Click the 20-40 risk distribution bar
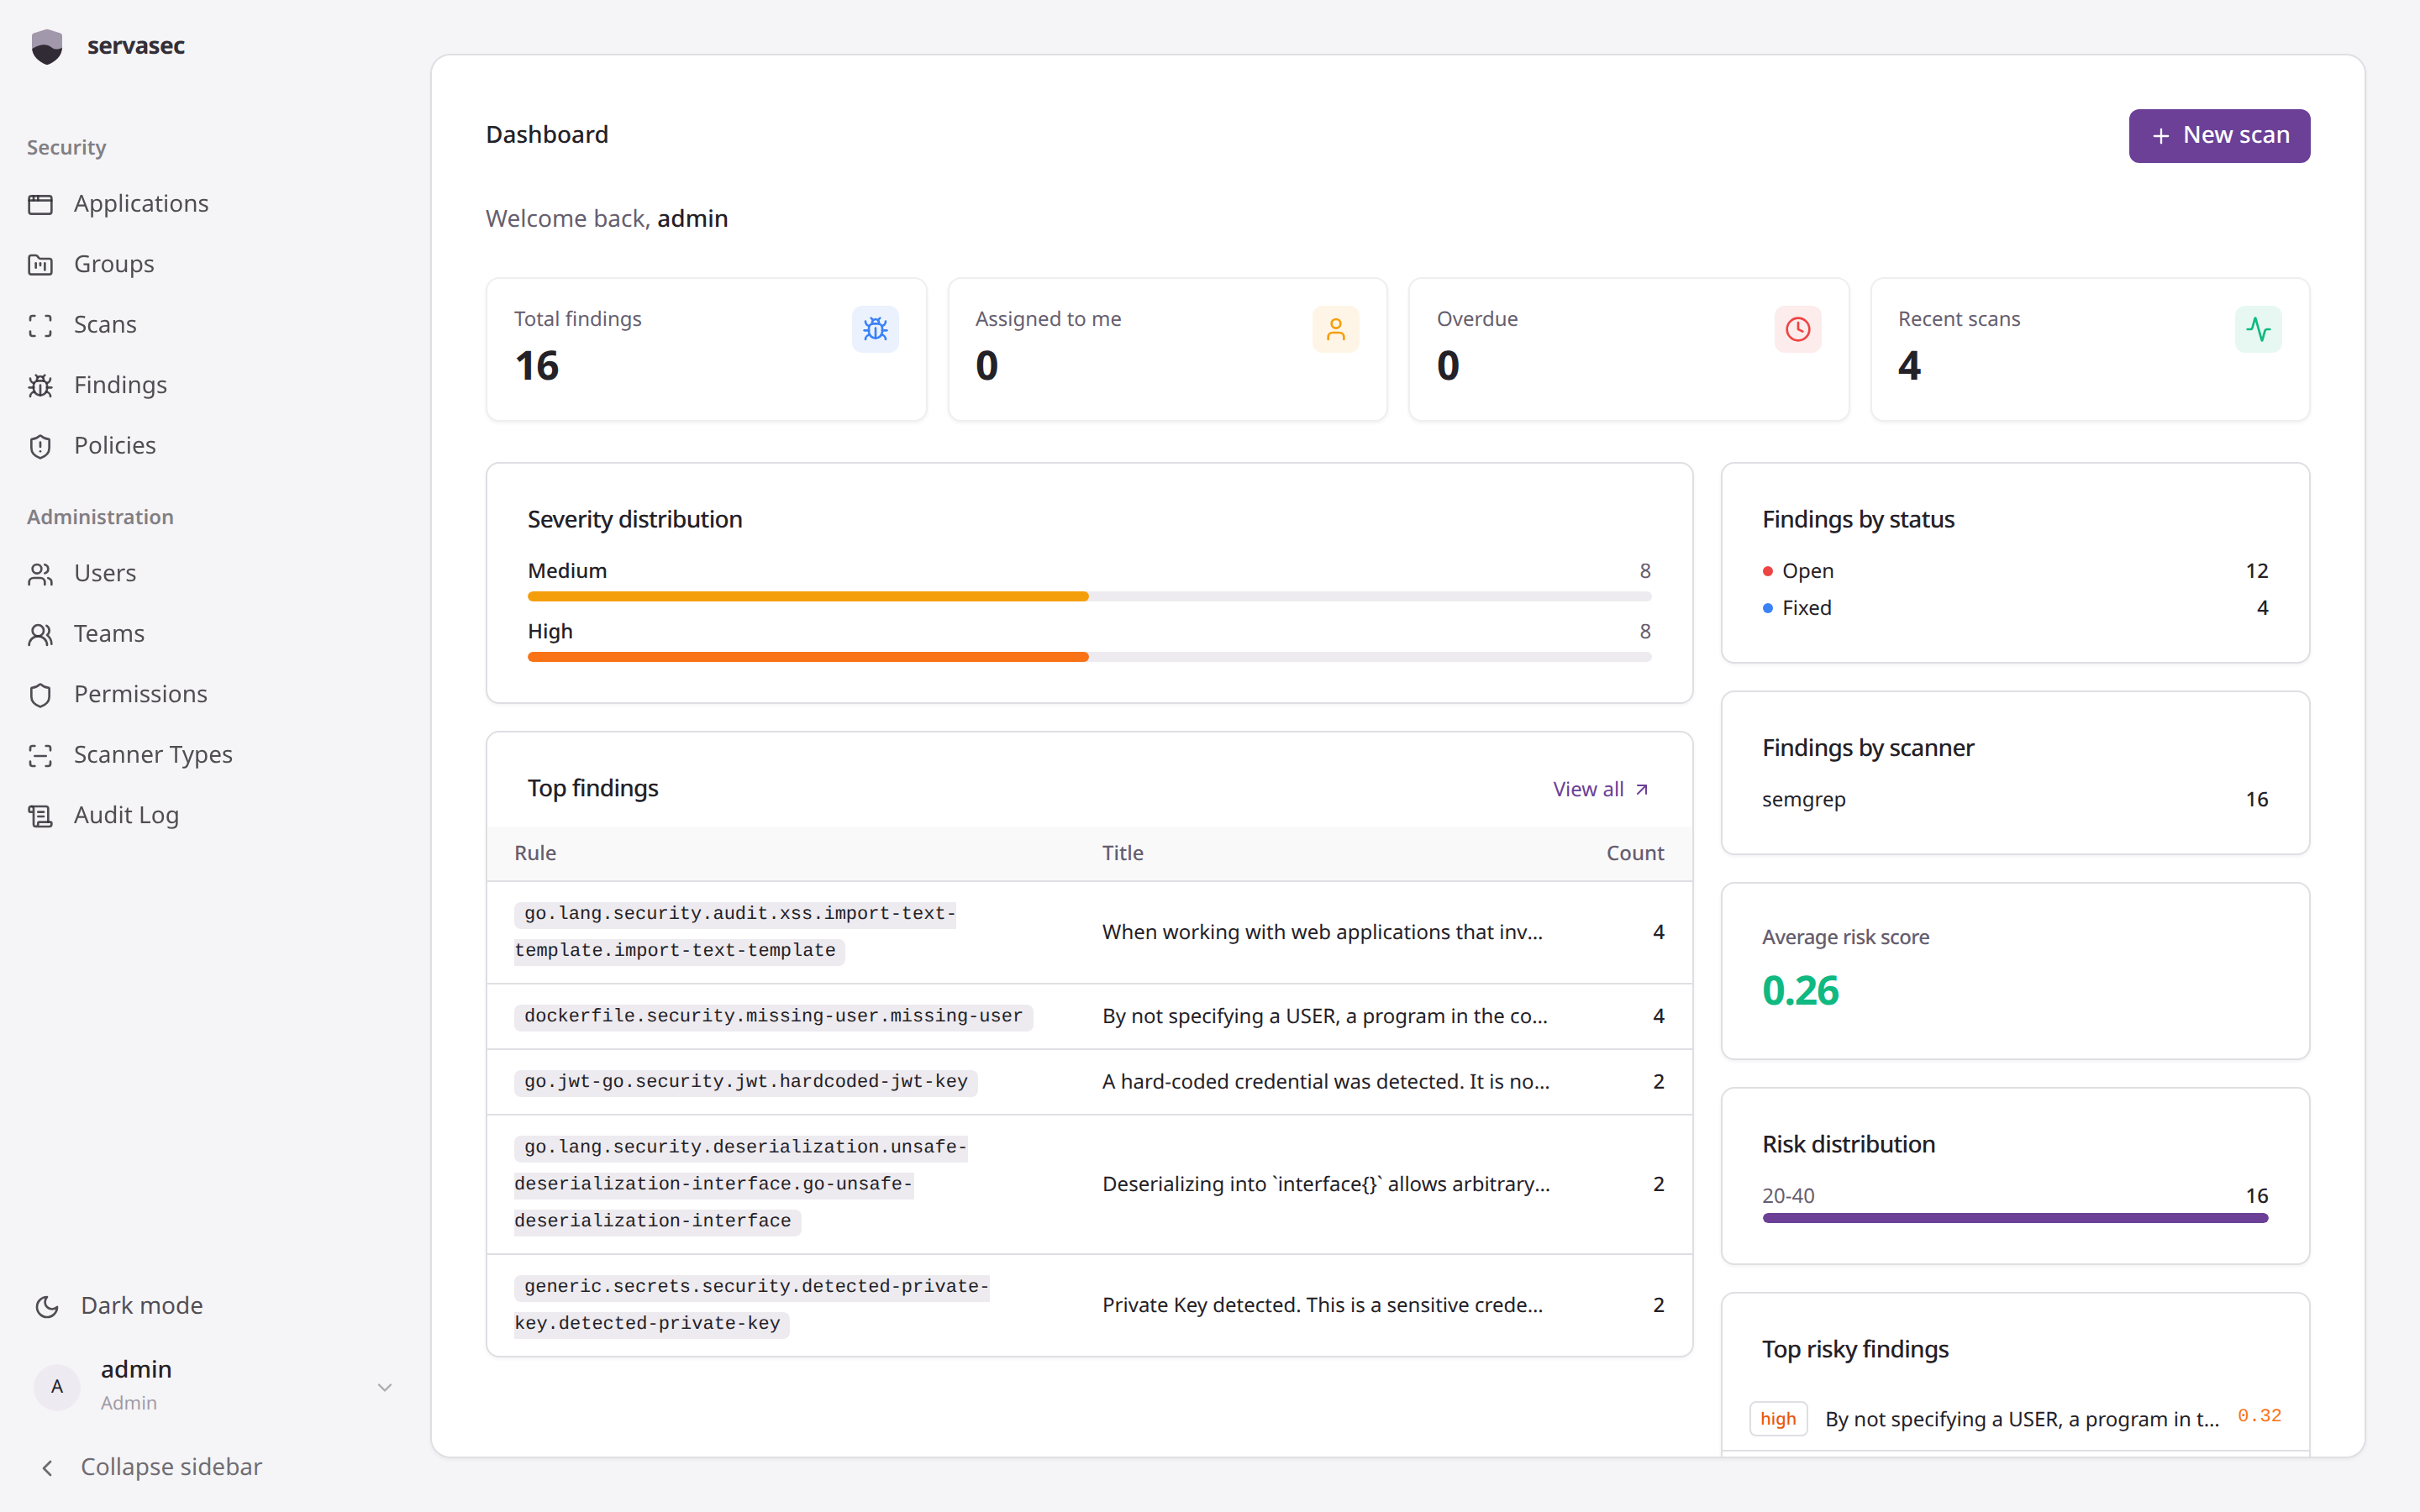The image size is (2420, 1512). pos(2014,1218)
